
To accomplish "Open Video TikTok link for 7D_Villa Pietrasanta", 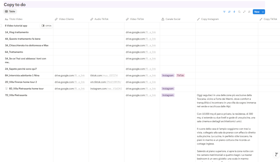I will [x=141, y=95].
